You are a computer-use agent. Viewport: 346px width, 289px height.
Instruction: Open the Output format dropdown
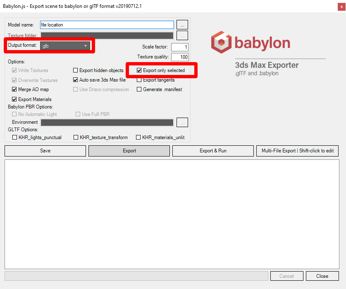[65, 46]
